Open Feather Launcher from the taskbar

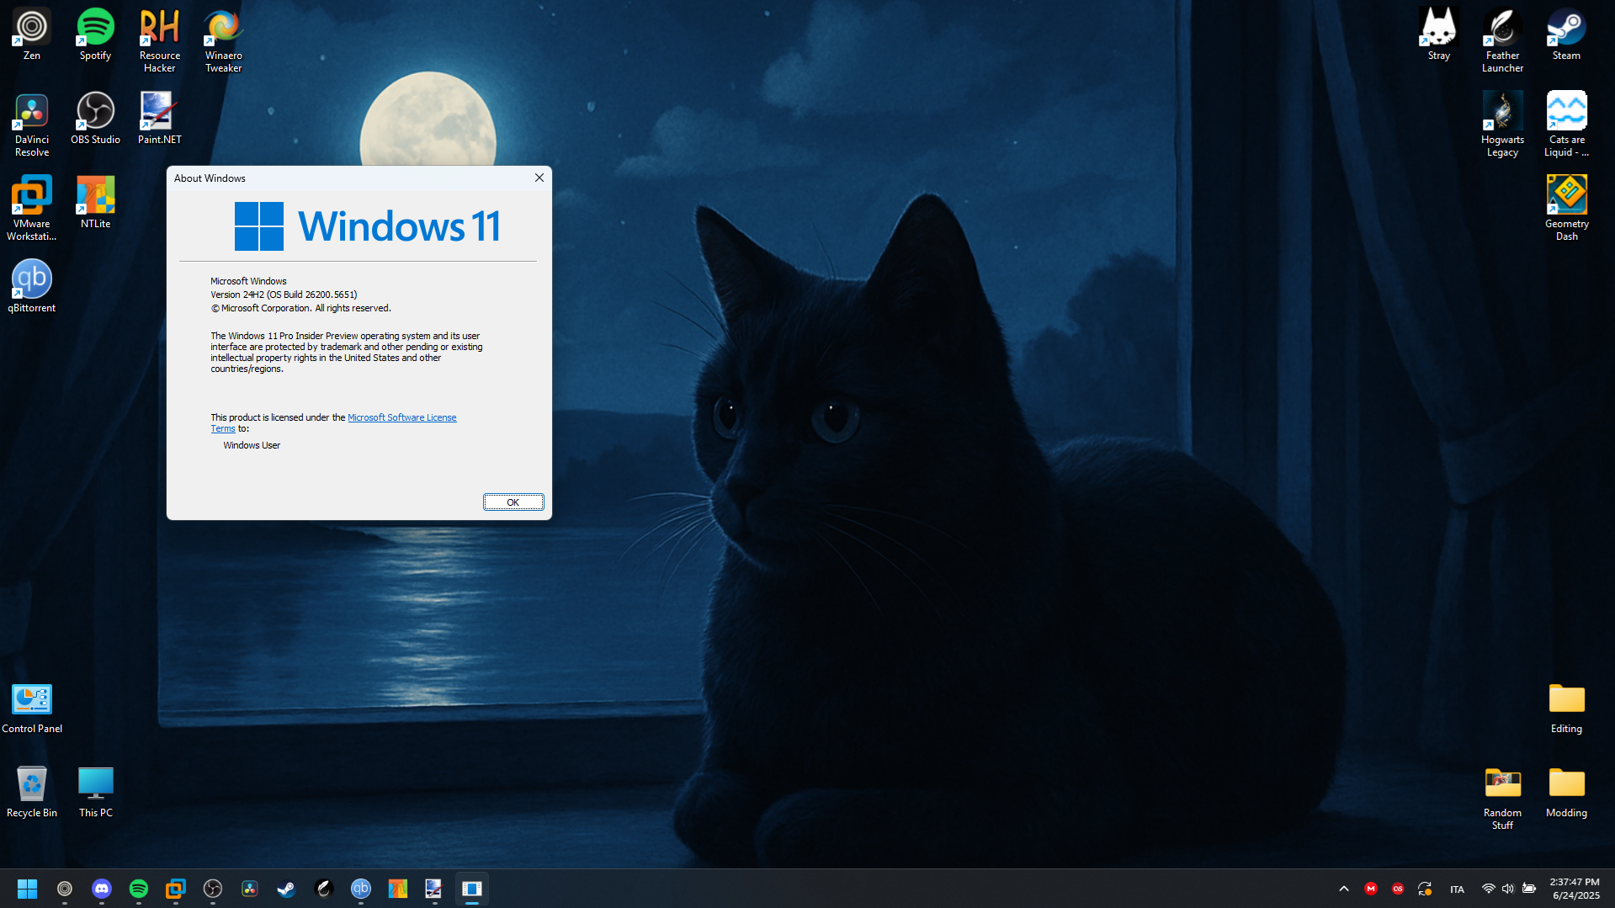coord(324,889)
